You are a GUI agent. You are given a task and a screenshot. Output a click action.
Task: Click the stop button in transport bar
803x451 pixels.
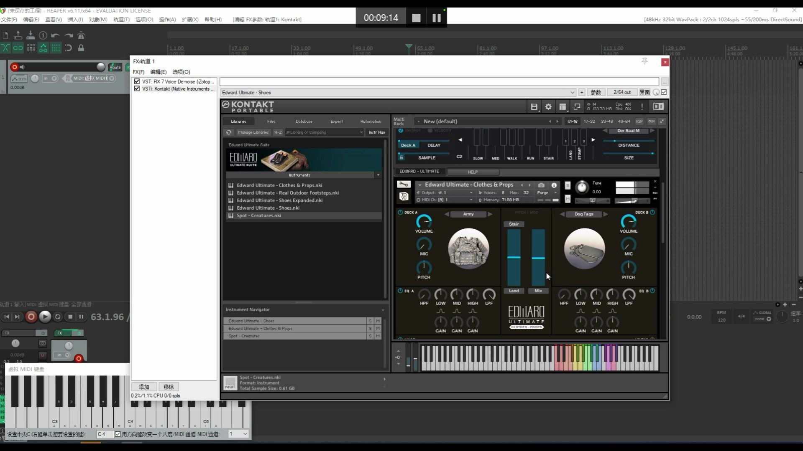point(70,317)
